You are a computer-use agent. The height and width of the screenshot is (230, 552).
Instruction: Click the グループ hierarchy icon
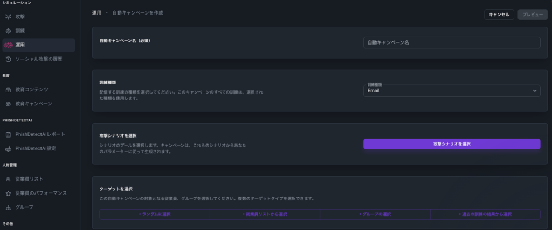pos(8,206)
